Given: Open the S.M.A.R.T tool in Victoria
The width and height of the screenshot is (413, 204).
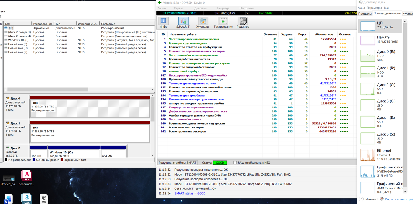Looking at the screenshot, I should point(183,22).
